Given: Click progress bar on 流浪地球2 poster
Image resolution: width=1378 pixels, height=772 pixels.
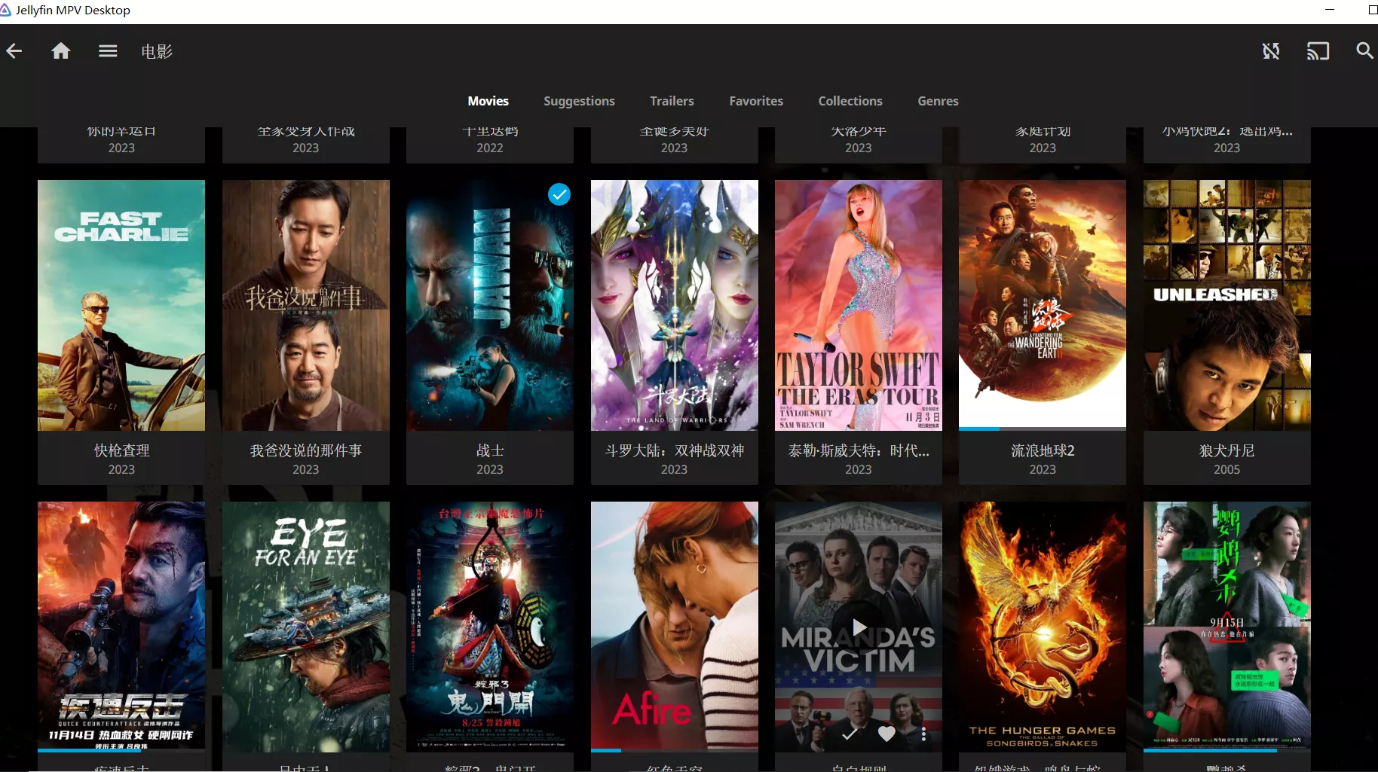Looking at the screenshot, I should click(1043, 429).
